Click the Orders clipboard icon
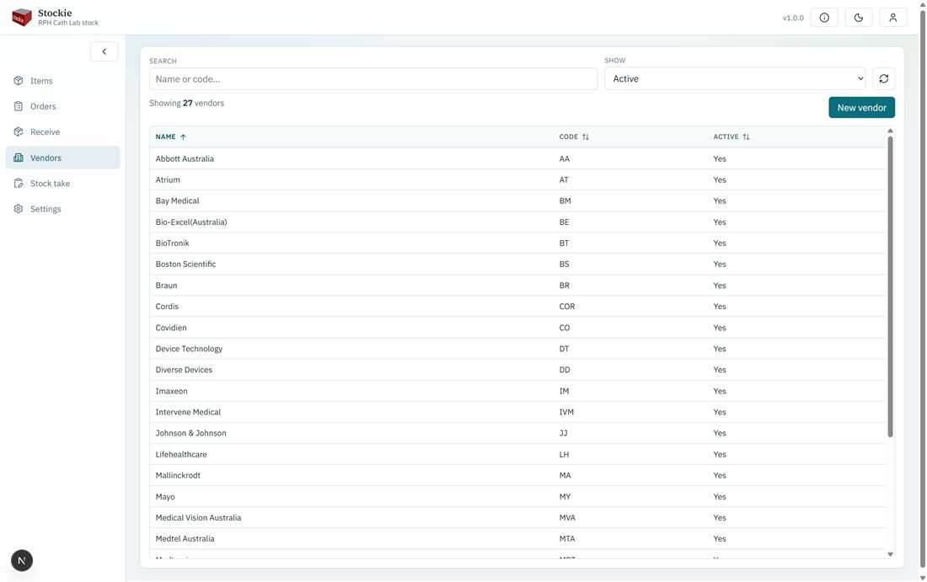The height and width of the screenshot is (582, 927). click(x=19, y=106)
